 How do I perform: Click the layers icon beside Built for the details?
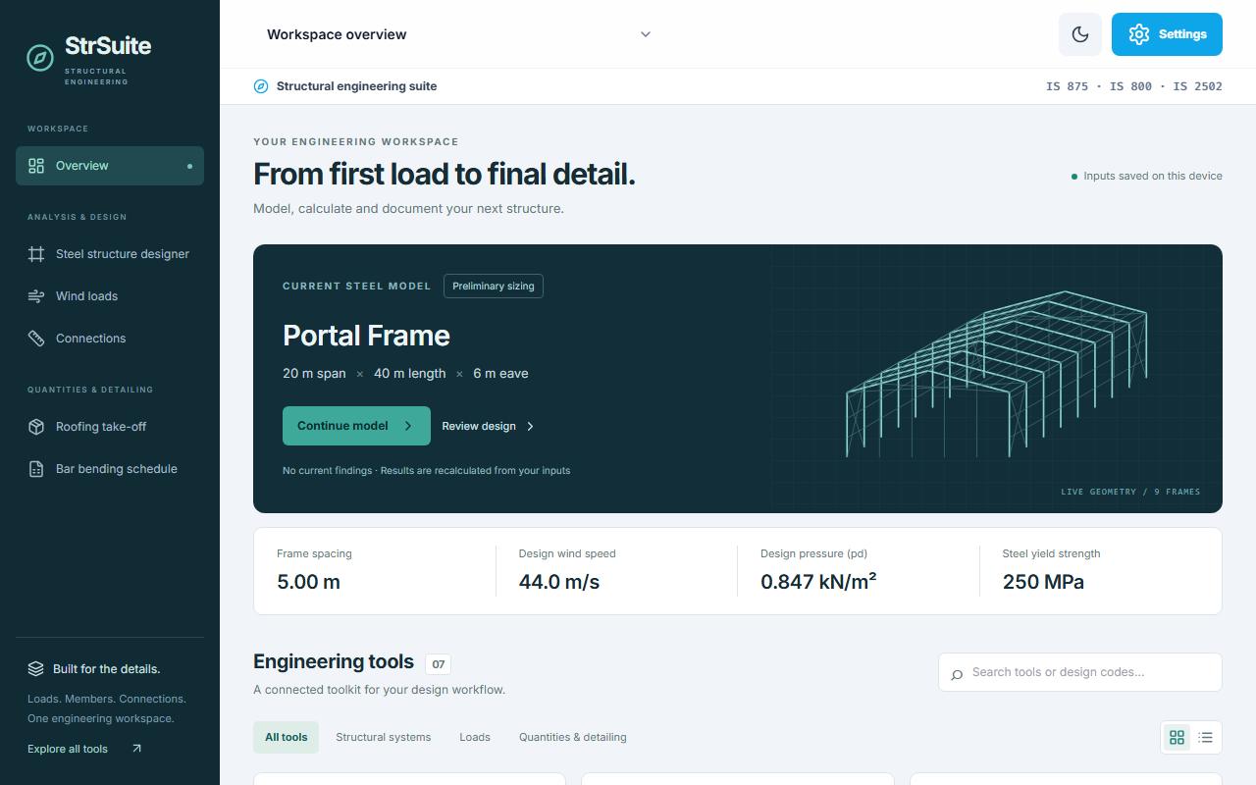[x=36, y=669]
